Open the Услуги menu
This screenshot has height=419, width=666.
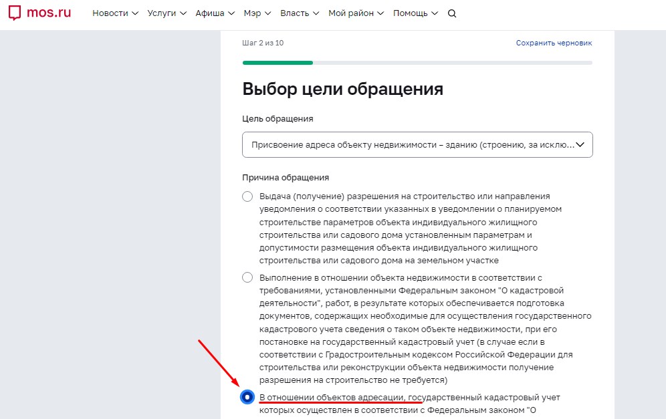coord(167,13)
